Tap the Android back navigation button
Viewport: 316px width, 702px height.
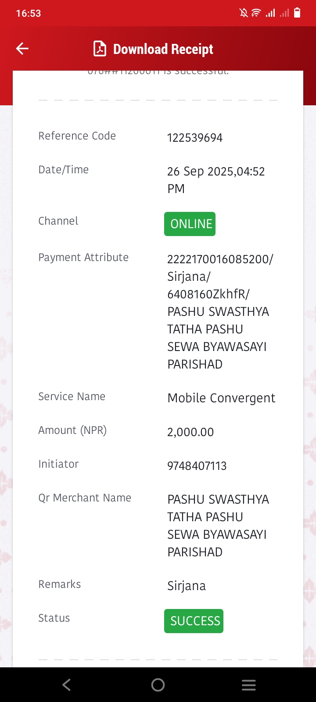pyautogui.click(x=67, y=685)
